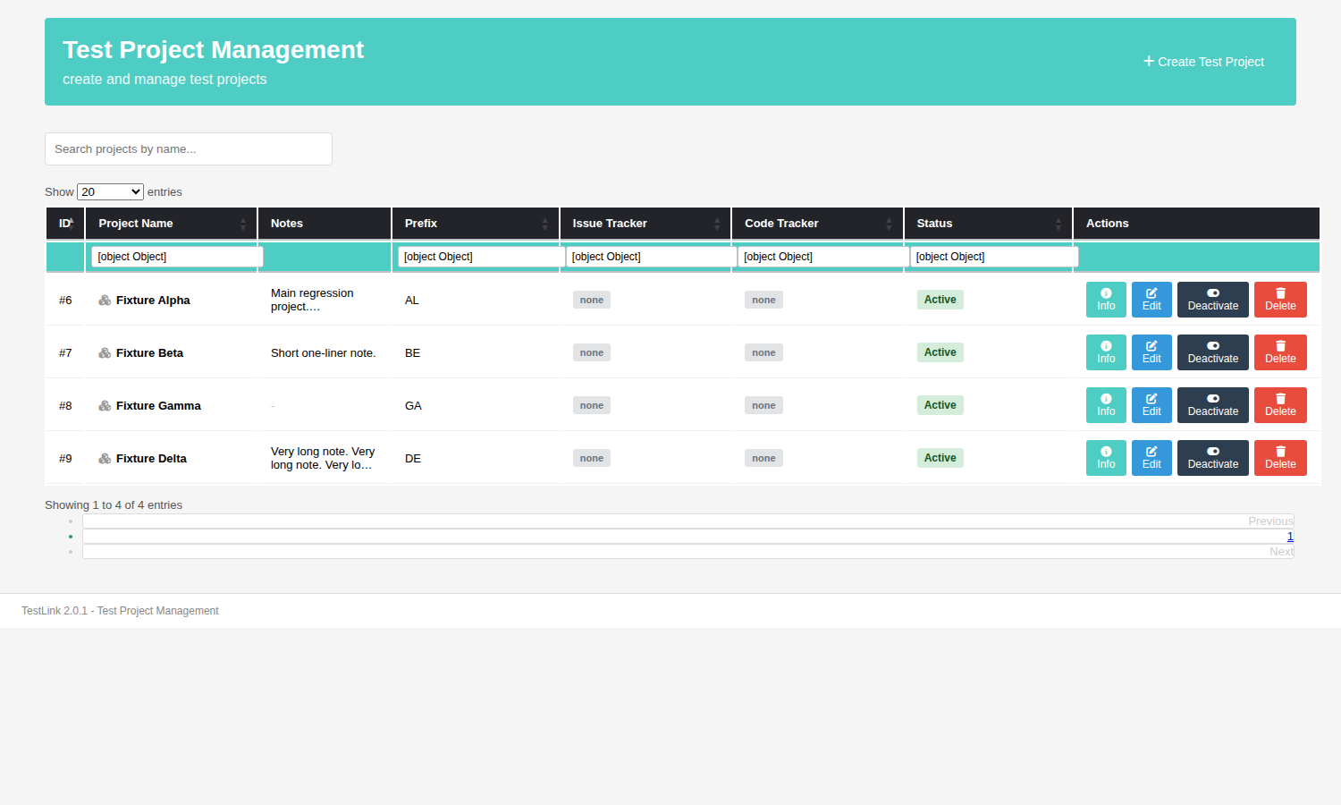Viewport: 1341px width, 805px height.
Task: Click the Active status badge for Fixture Beta
Action: (940, 352)
